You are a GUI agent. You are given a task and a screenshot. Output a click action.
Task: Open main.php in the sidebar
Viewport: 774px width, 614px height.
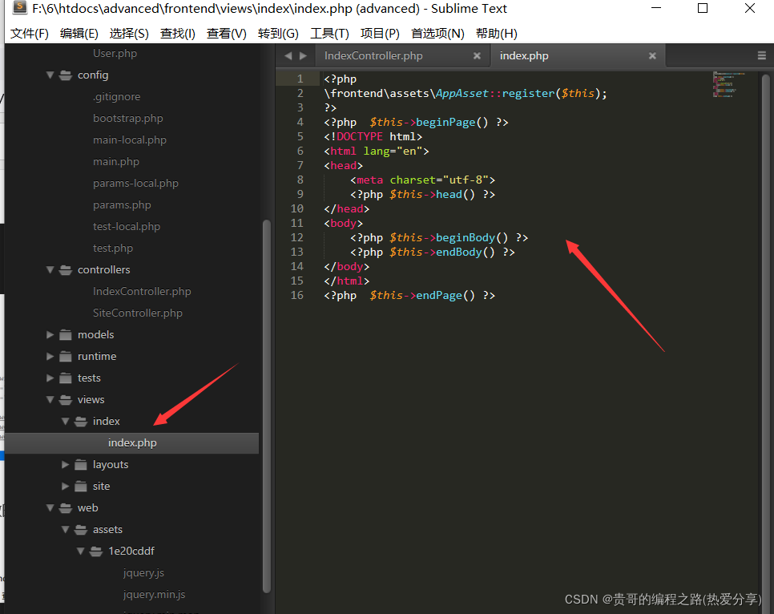(116, 162)
